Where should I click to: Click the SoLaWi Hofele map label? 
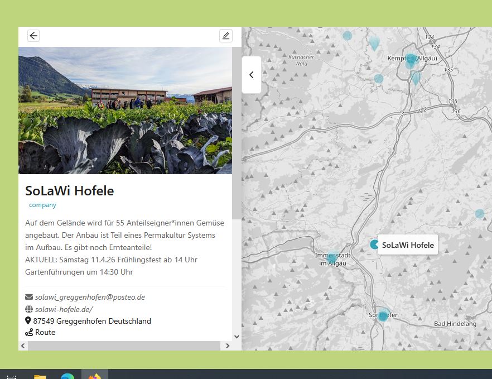[x=408, y=245]
